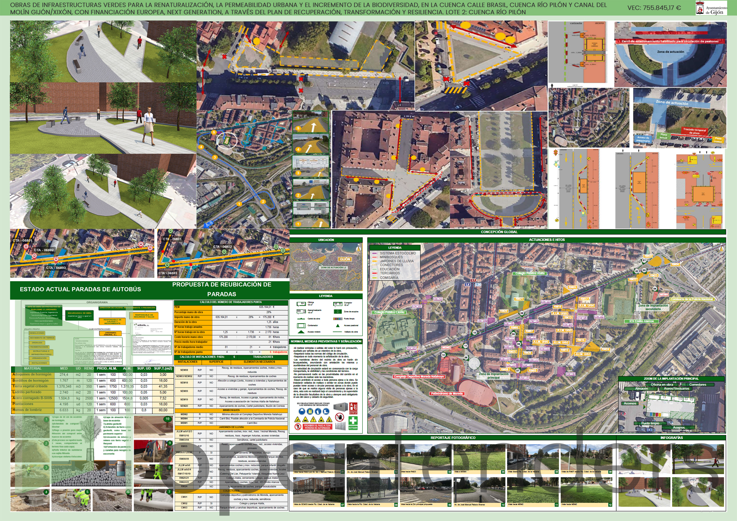Click the green Botiquín first-aid cross

point(353,421)
